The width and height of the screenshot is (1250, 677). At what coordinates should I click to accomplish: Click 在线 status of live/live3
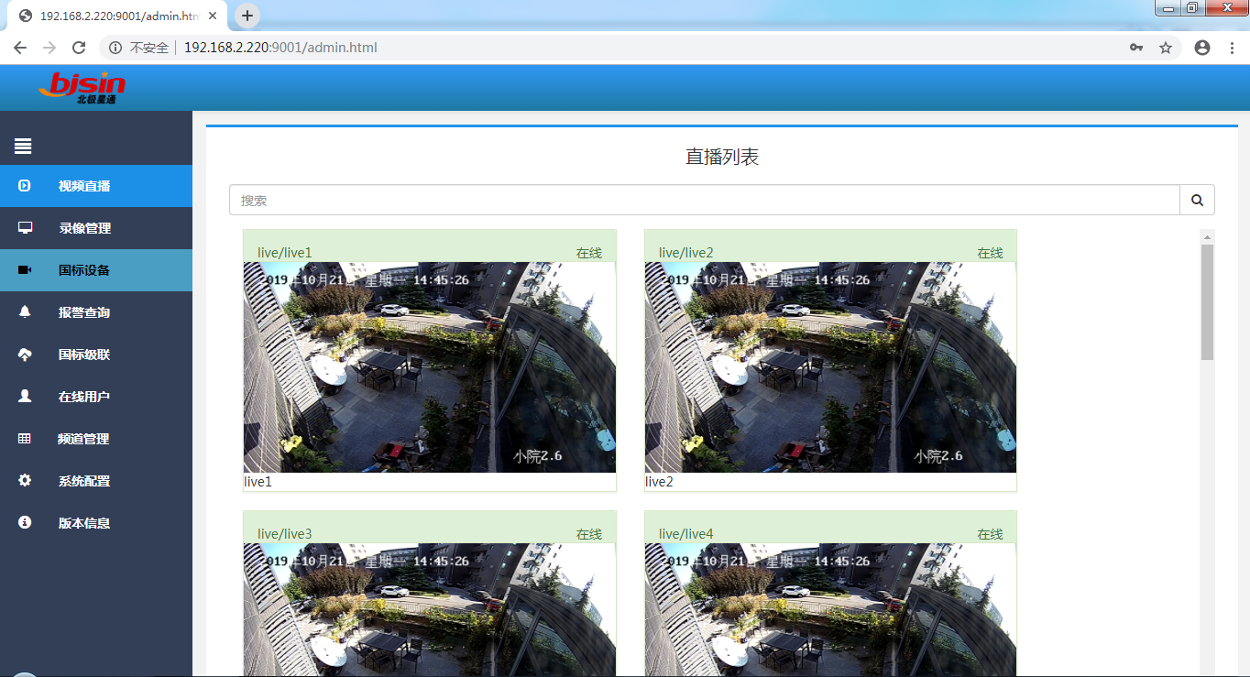(x=589, y=534)
